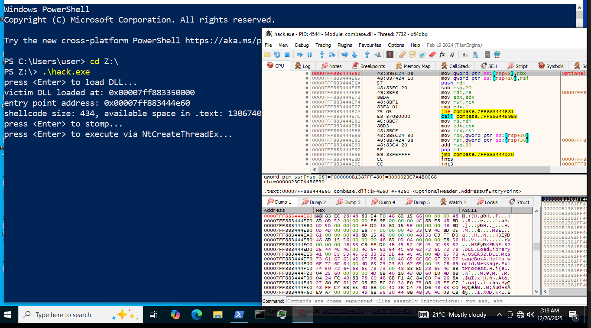591x328 pixels.
Task: Click the Run to user code icon
Action: pyautogui.click(x=377, y=55)
